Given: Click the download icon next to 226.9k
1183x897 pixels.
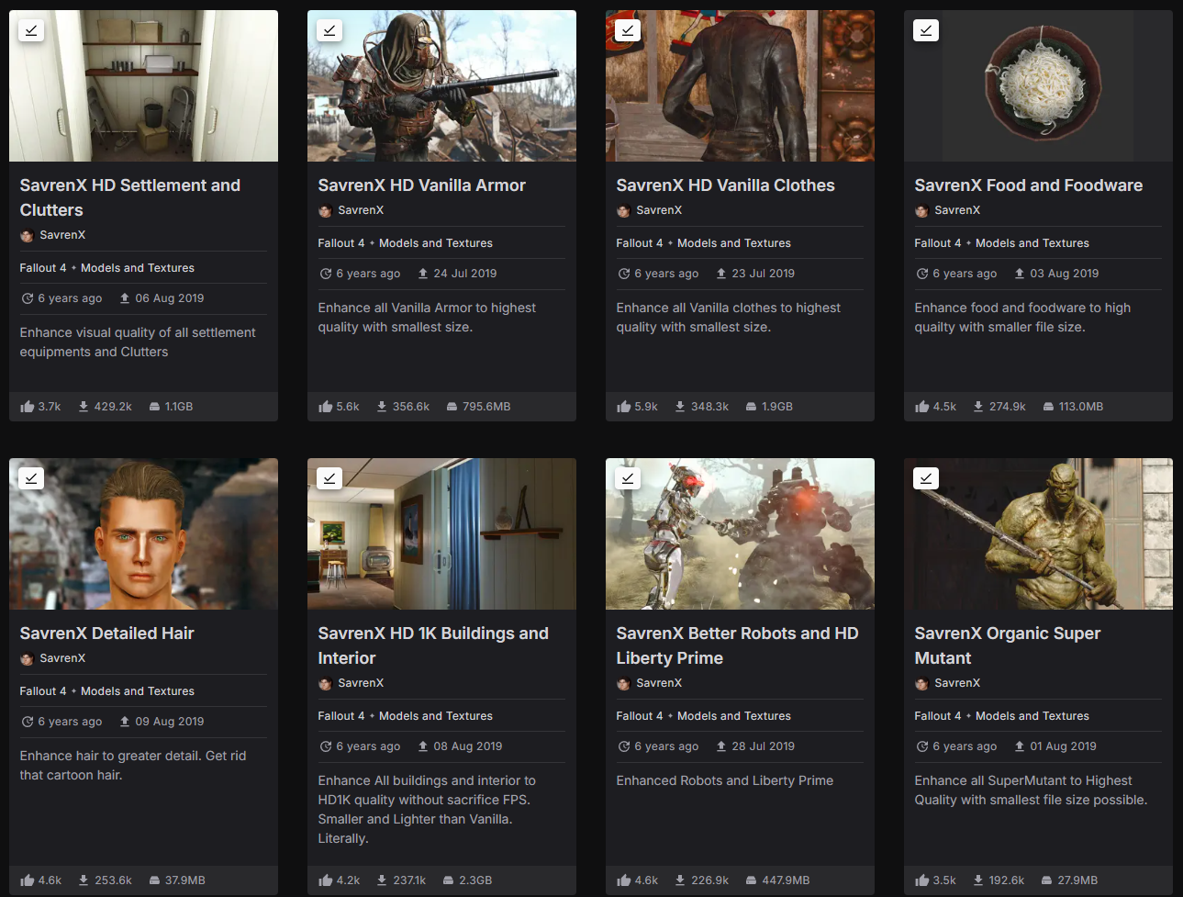Looking at the screenshot, I should [x=680, y=880].
